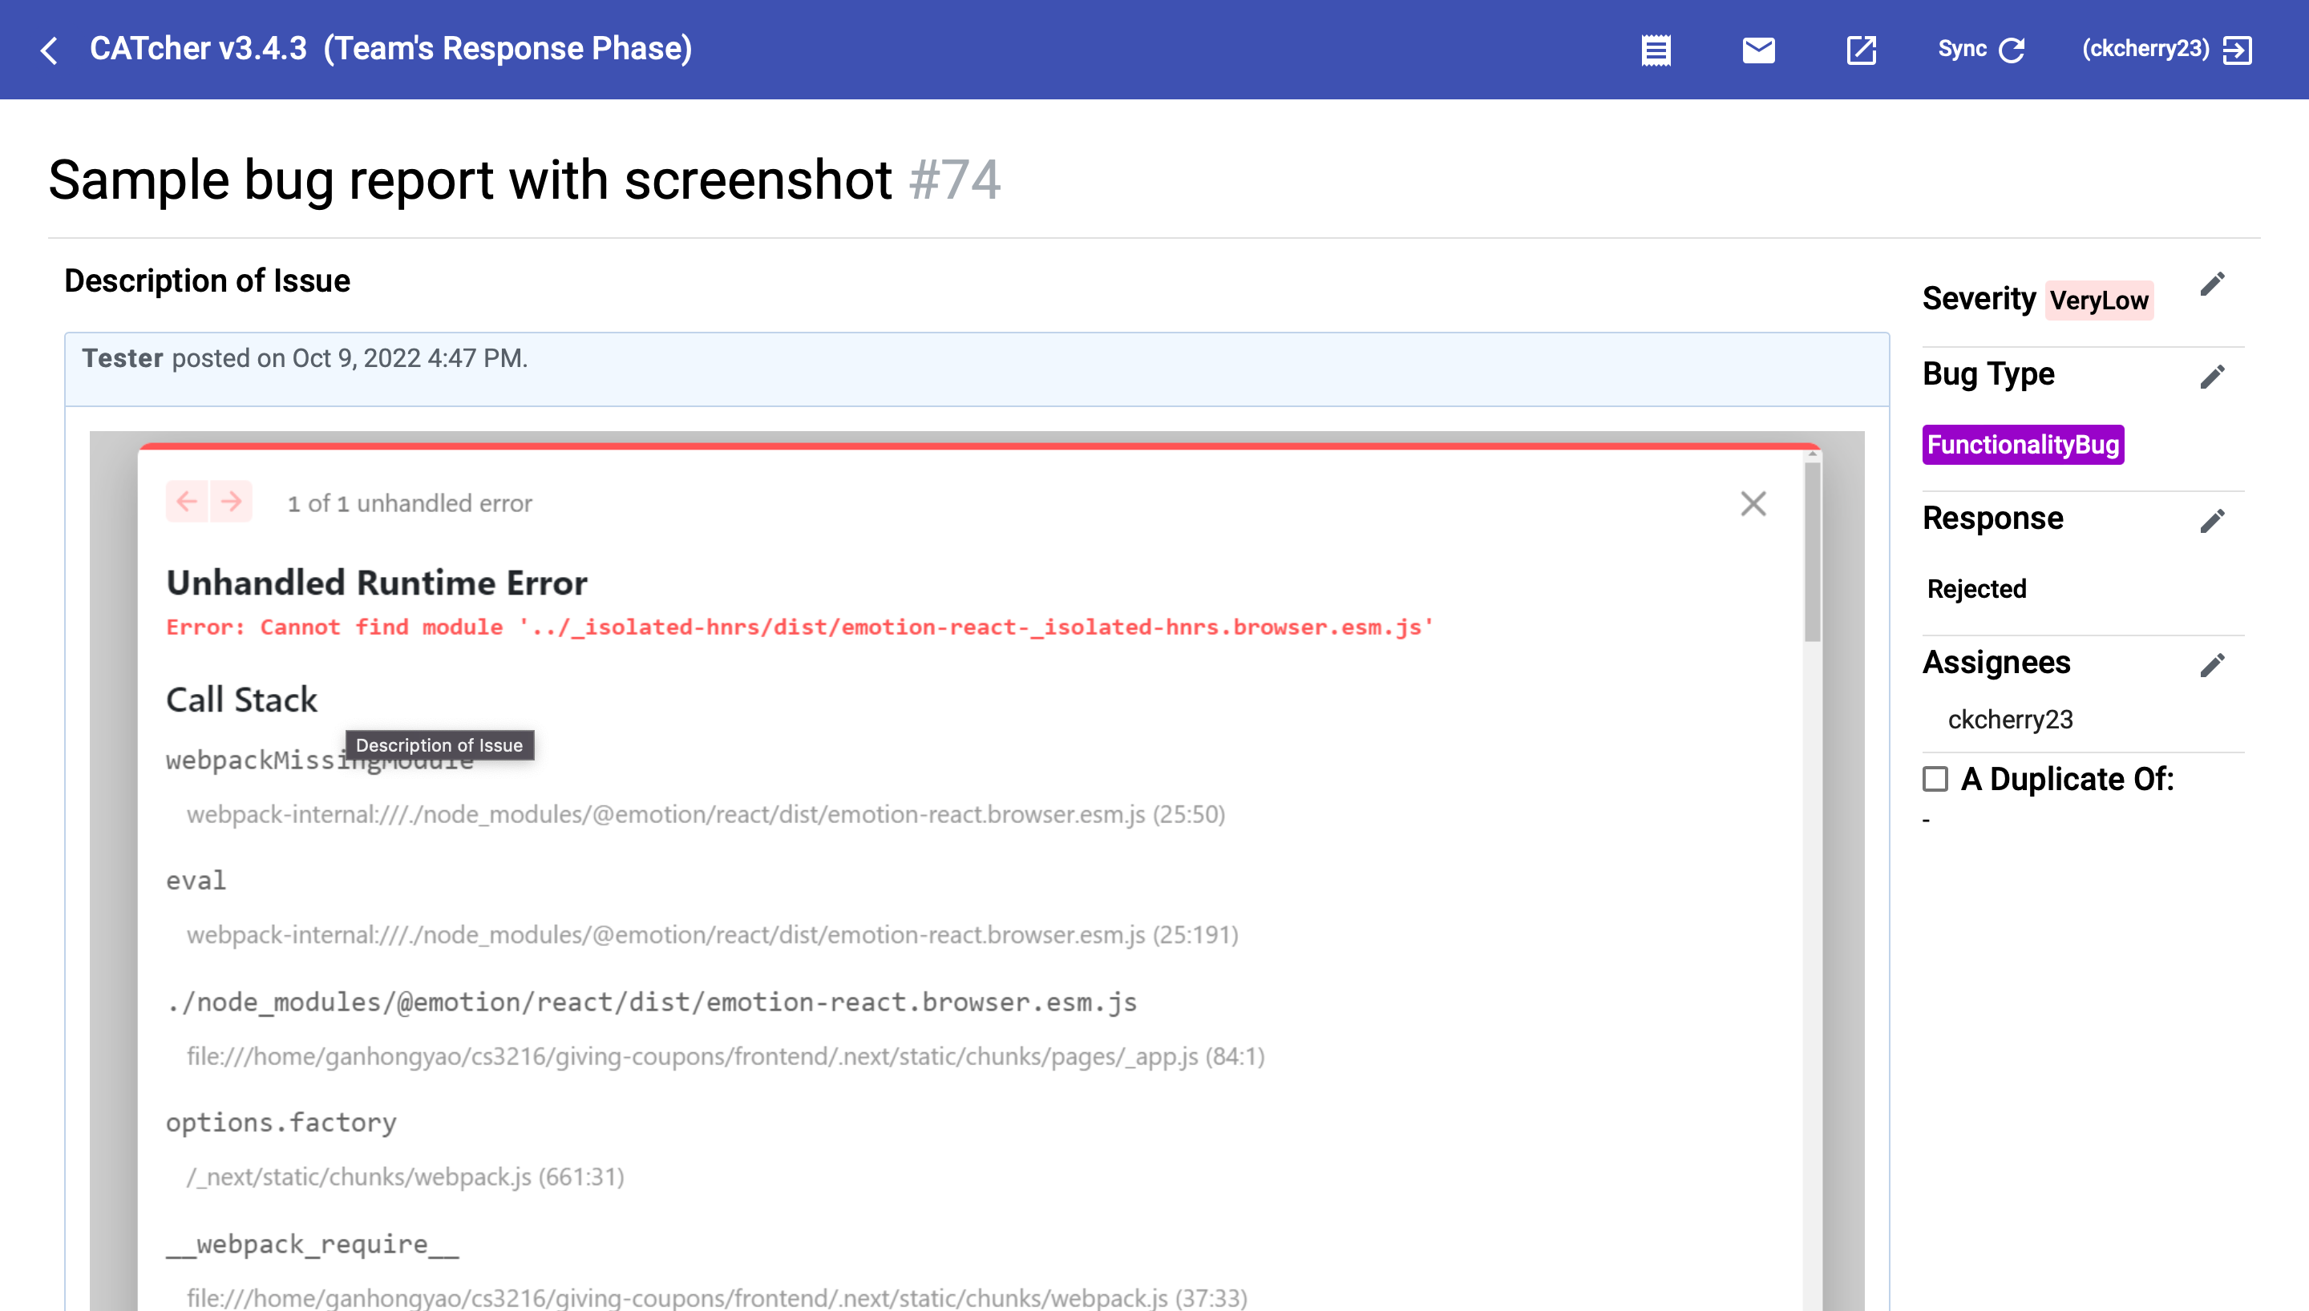Click the red Cannot find module error line
The image size is (2309, 1311).
(799, 627)
